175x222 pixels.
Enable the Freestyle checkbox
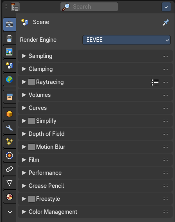point(32,199)
